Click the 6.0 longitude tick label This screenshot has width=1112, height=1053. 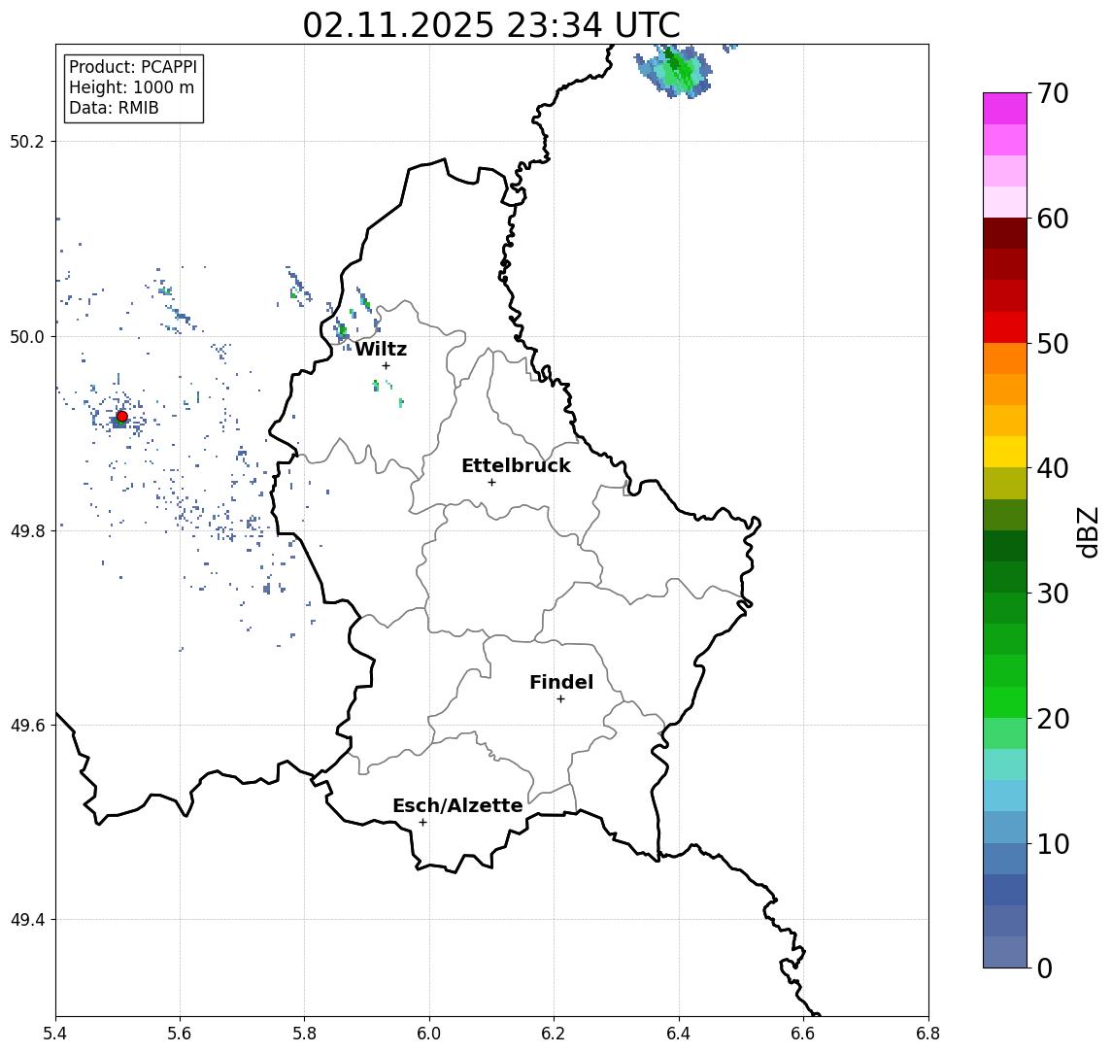coord(429,1034)
